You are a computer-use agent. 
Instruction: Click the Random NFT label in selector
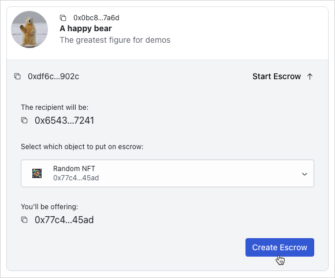[74, 169]
